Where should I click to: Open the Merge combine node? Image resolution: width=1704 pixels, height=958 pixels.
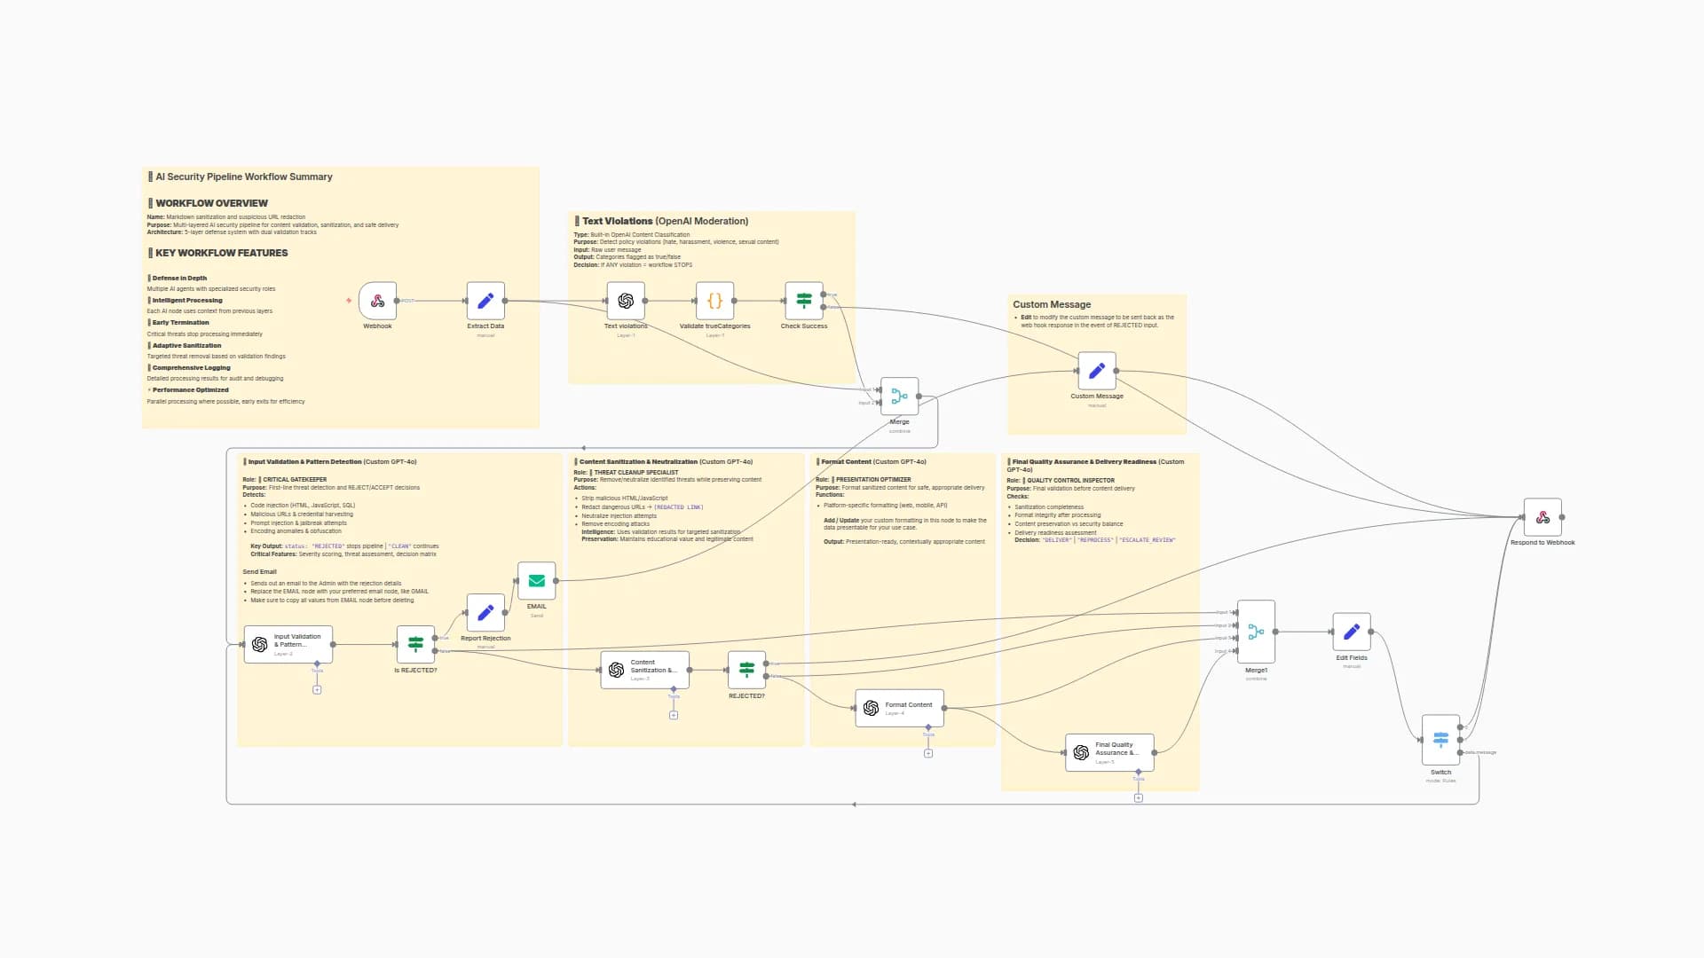click(899, 397)
